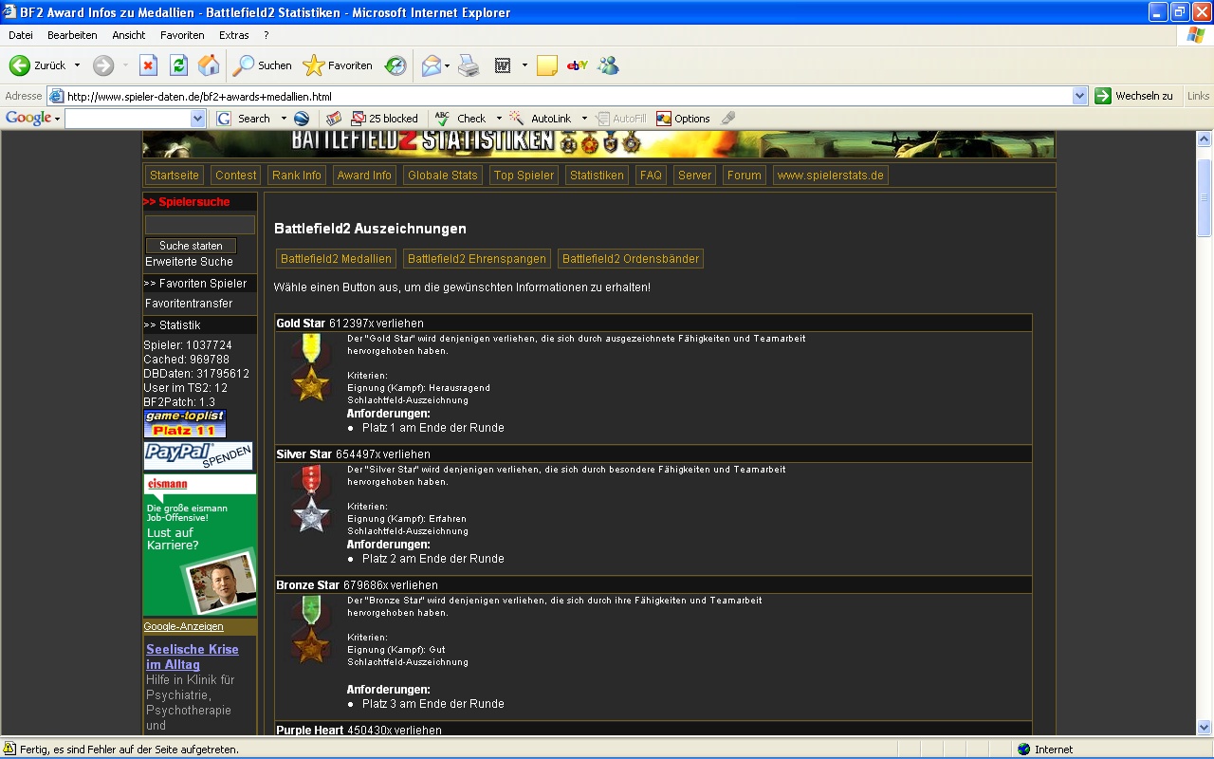
Task: Click the grayed AutoFill button
Action: [x=622, y=119]
